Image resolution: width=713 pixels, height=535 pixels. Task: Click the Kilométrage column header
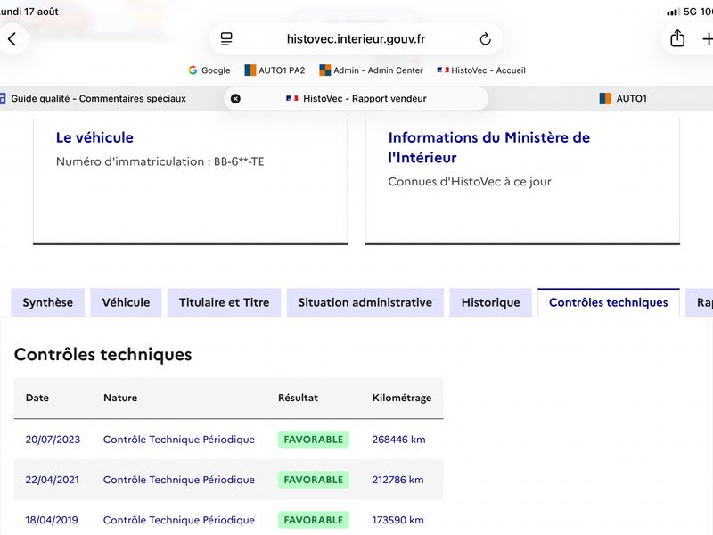(402, 398)
